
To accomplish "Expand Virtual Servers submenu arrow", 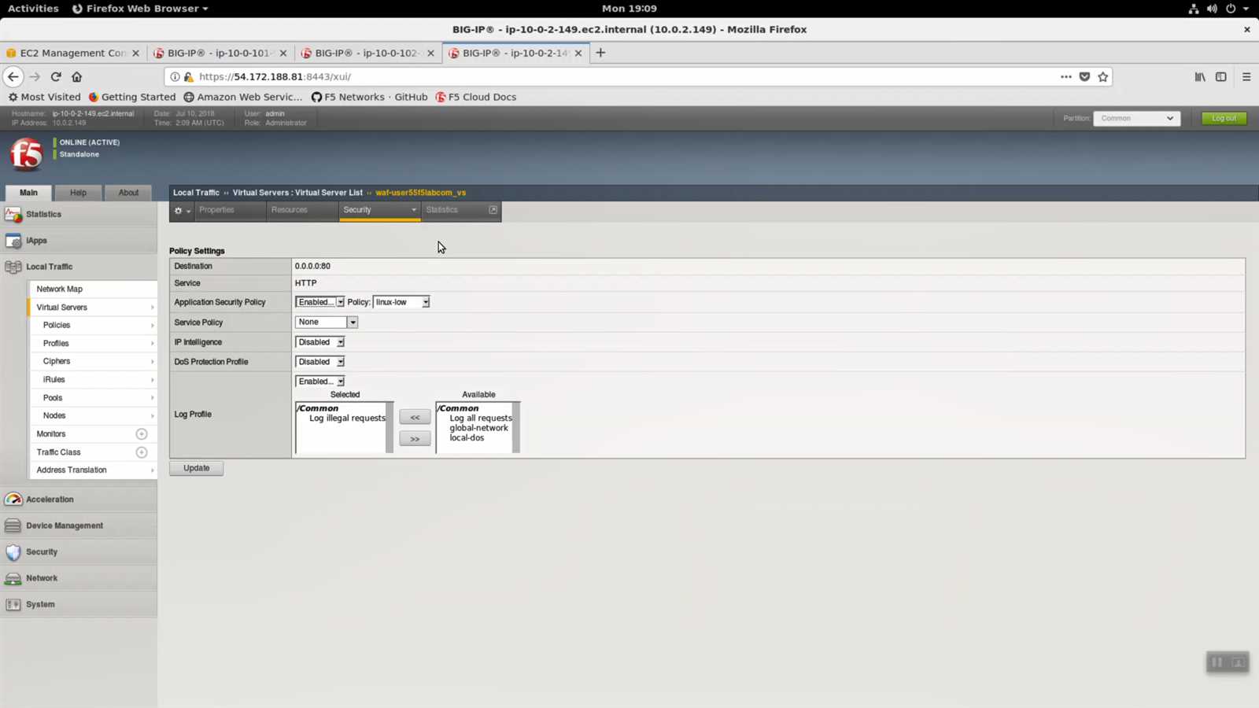I will pyautogui.click(x=153, y=308).
